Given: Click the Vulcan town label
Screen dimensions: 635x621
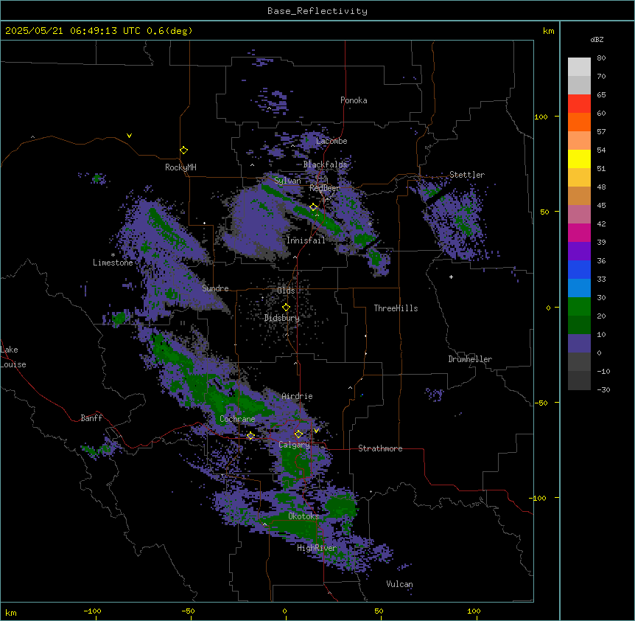Looking at the screenshot, I should coord(399,584).
